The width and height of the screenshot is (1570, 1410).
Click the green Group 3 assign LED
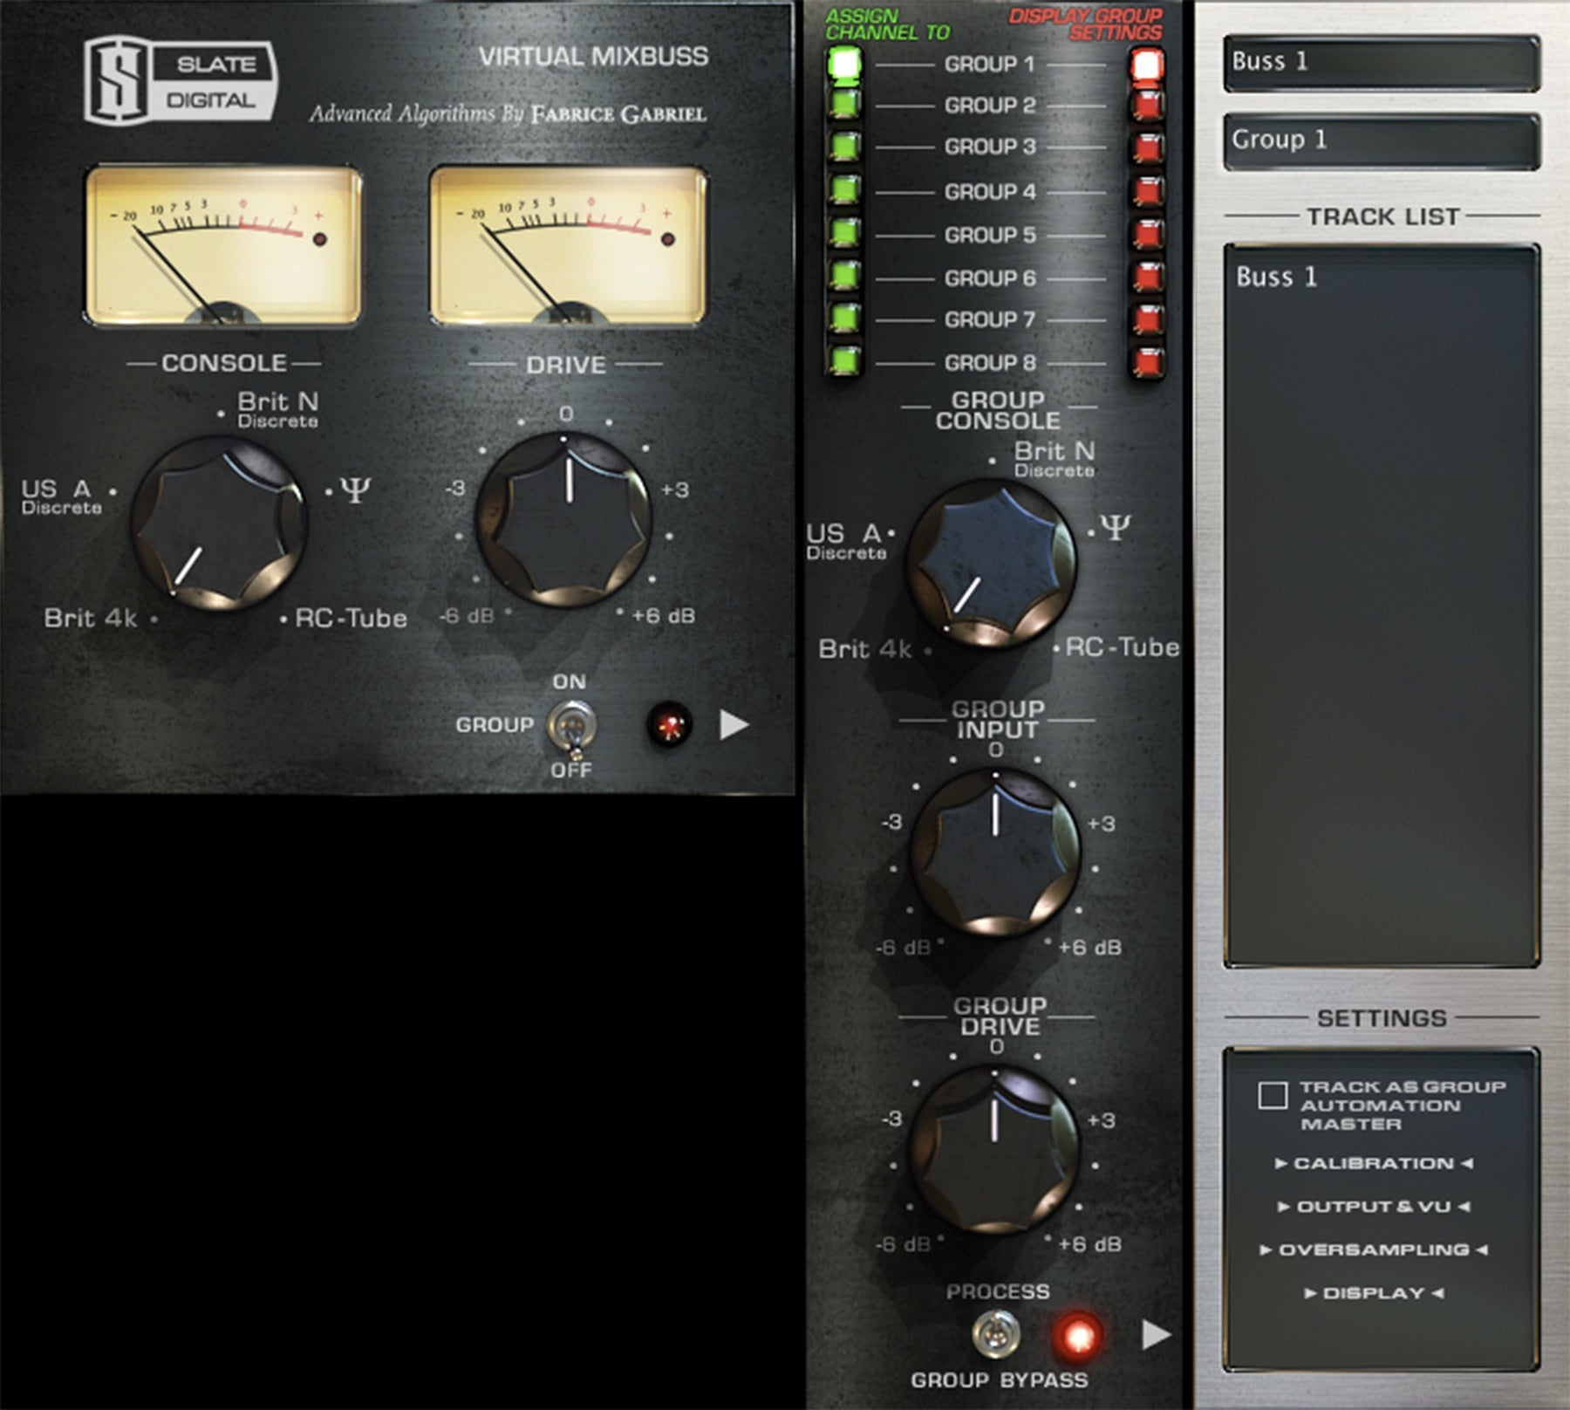843,146
